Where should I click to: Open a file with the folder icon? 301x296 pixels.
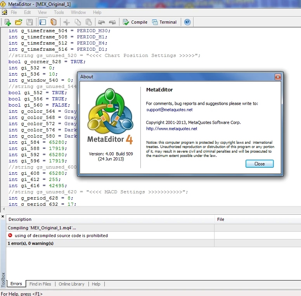coord(19,22)
